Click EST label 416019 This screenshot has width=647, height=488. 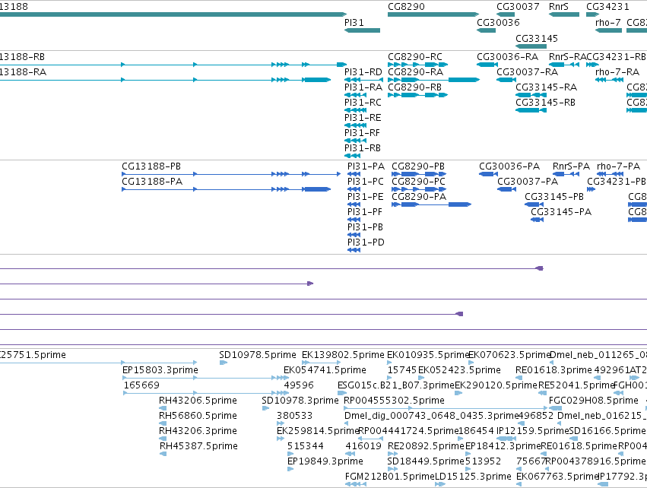pyautogui.click(x=363, y=446)
